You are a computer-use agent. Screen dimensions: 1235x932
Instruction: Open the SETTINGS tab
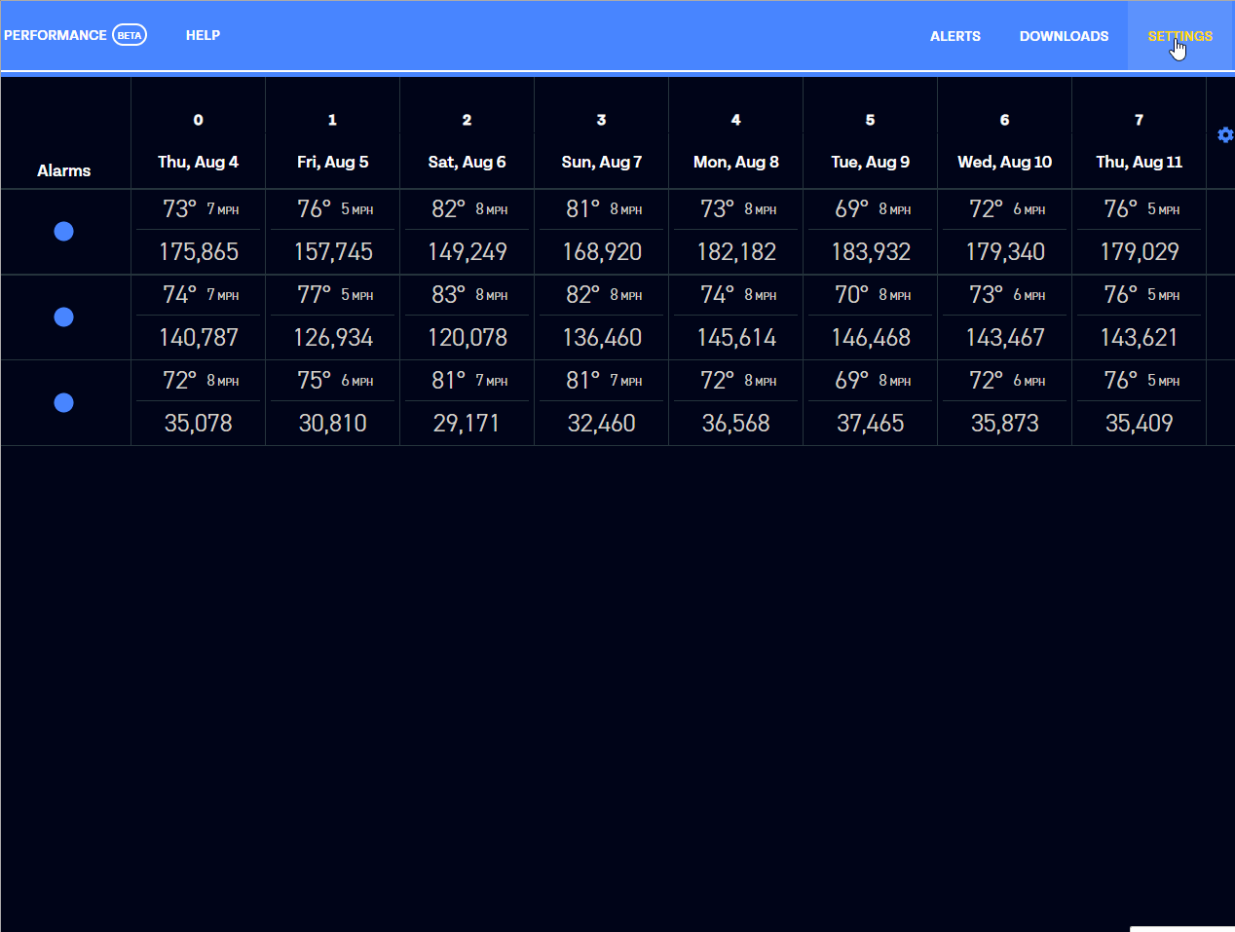click(x=1180, y=36)
